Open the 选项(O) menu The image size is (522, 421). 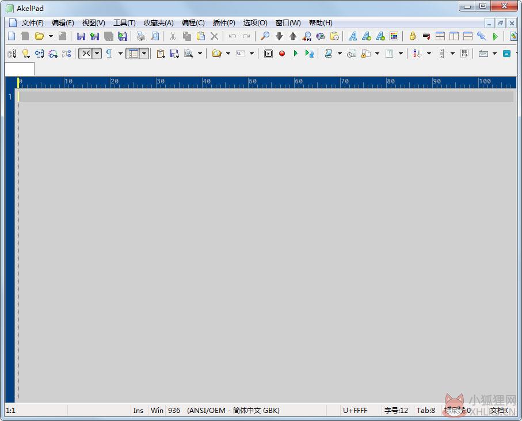pos(255,22)
